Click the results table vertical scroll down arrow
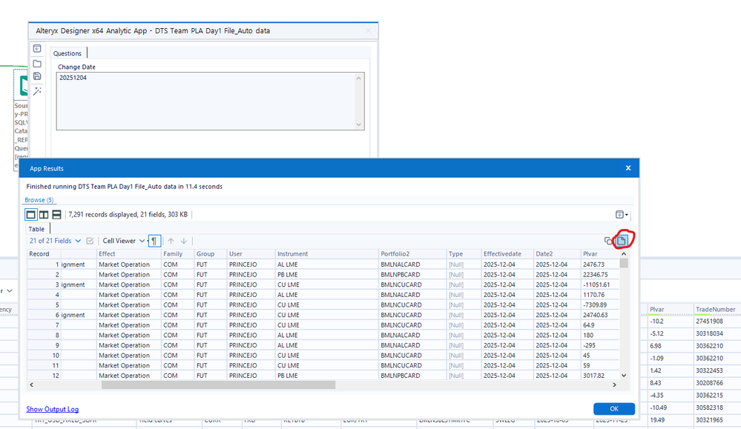 click(x=624, y=375)
